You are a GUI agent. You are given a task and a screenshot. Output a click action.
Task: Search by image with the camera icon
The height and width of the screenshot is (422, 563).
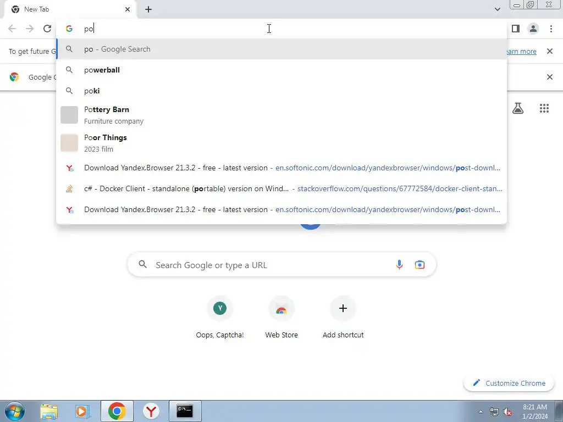[420, 265]
